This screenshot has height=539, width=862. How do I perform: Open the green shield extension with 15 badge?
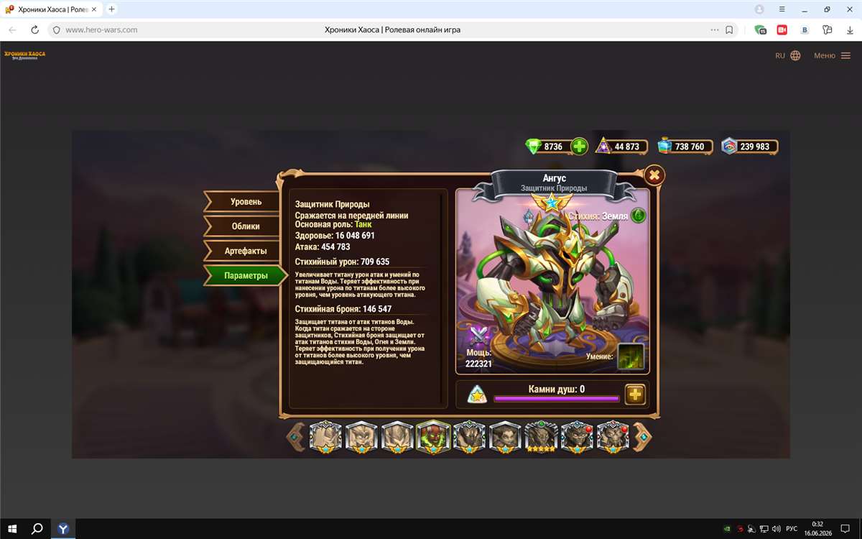(x=761, y=30)
